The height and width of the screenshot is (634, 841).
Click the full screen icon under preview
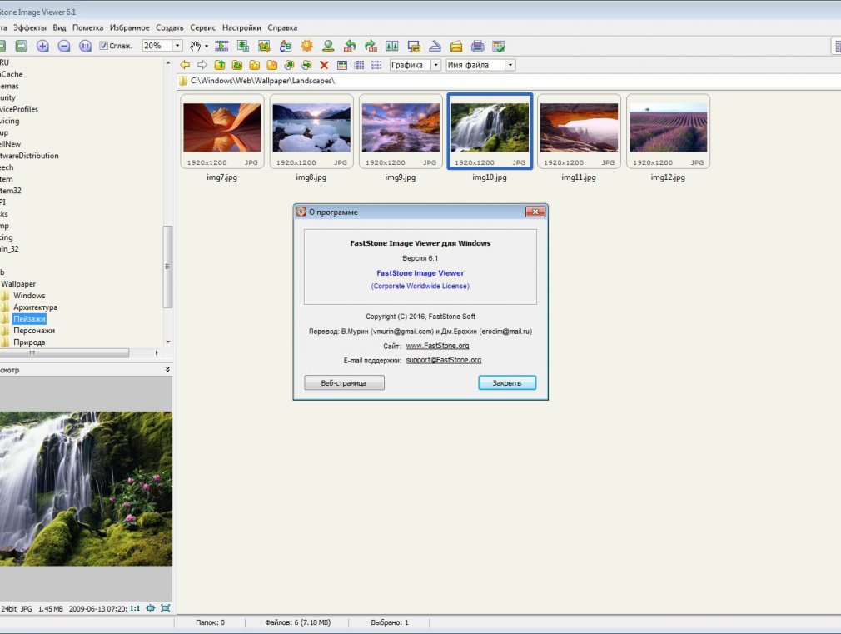pos(166,608)
